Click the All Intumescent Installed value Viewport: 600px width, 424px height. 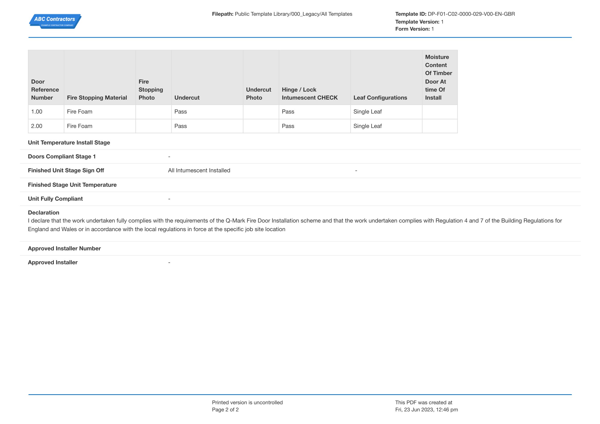coord(199,170)
